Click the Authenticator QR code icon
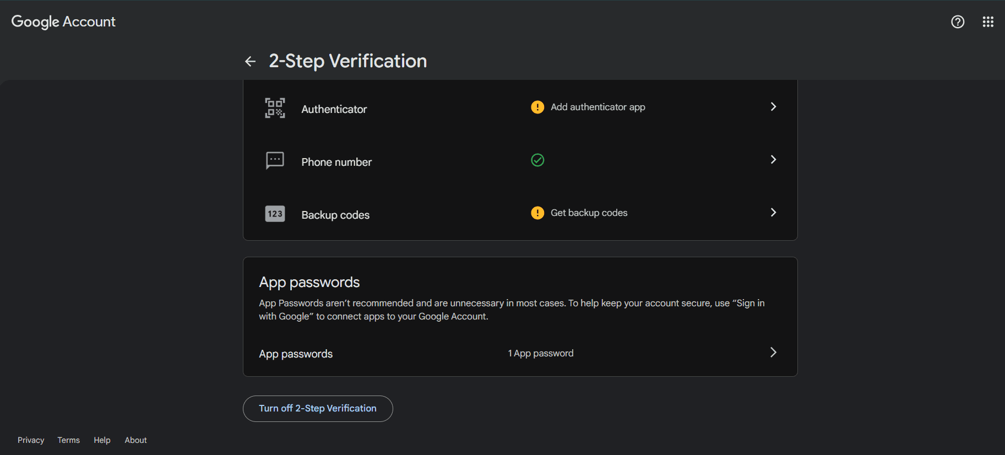This screenshot has width=1005, height=455. [275, 108]
